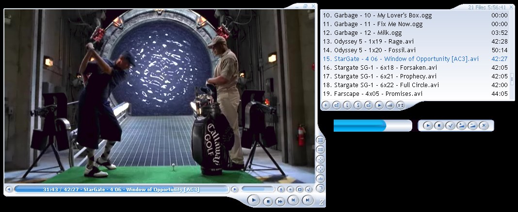Image resolution: width=518 pixels, height=212 pixels.
Task: Click the 21 Files 5:56:41 playlist header
Action: [x=486, y=7]
